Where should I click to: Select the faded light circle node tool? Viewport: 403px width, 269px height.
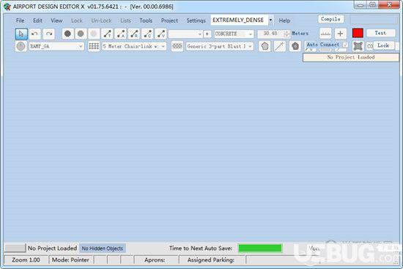[94, 34]
